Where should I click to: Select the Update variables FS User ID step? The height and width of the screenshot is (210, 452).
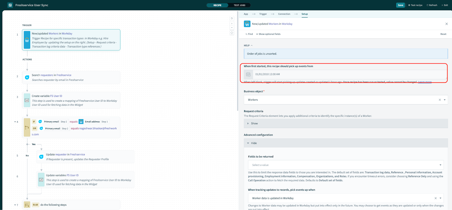pyautogui.click(x=85, y=179)
